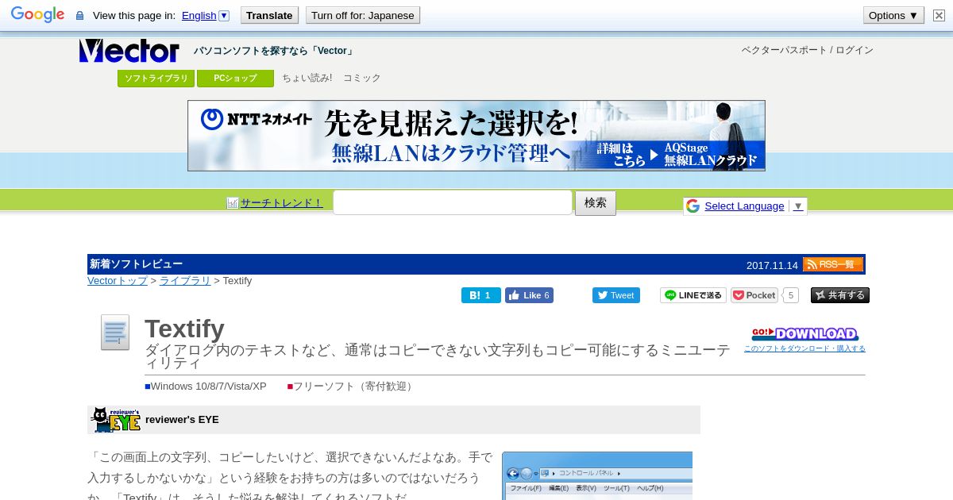
Task: Click the Facebook Like button
Action: pyautogui.click(x=529, y=295)
